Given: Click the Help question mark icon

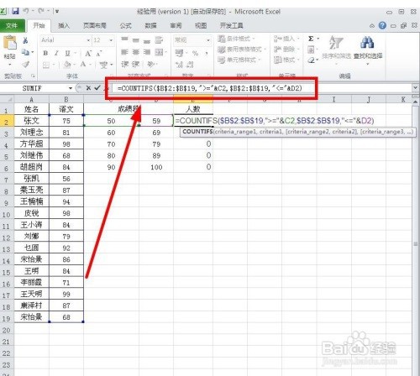Looking at the screenshot, I should [382, 26].
